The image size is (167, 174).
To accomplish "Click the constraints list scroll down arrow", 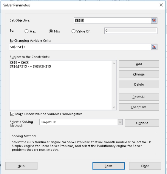I will (x=114, y=107).
